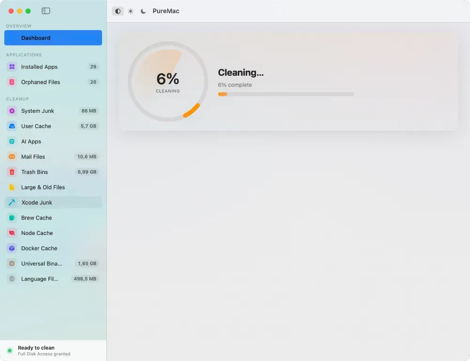
Task: Click the PureMac window title
Action: point(166,11)
